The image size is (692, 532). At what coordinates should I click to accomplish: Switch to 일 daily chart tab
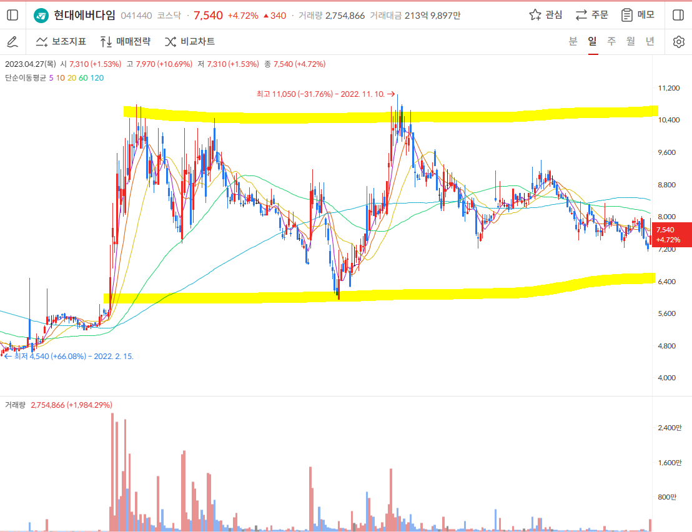[592, 41]
